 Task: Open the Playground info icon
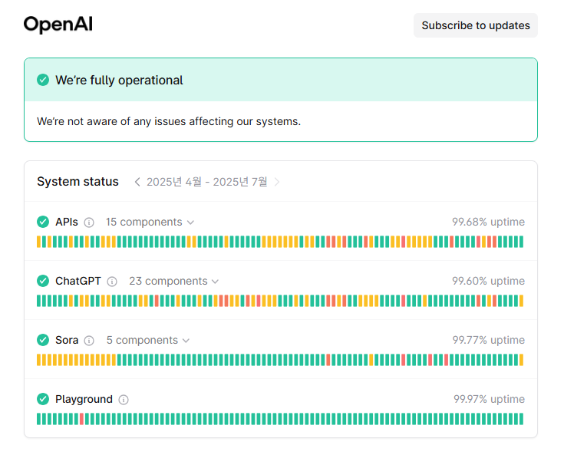coord(124,400)
